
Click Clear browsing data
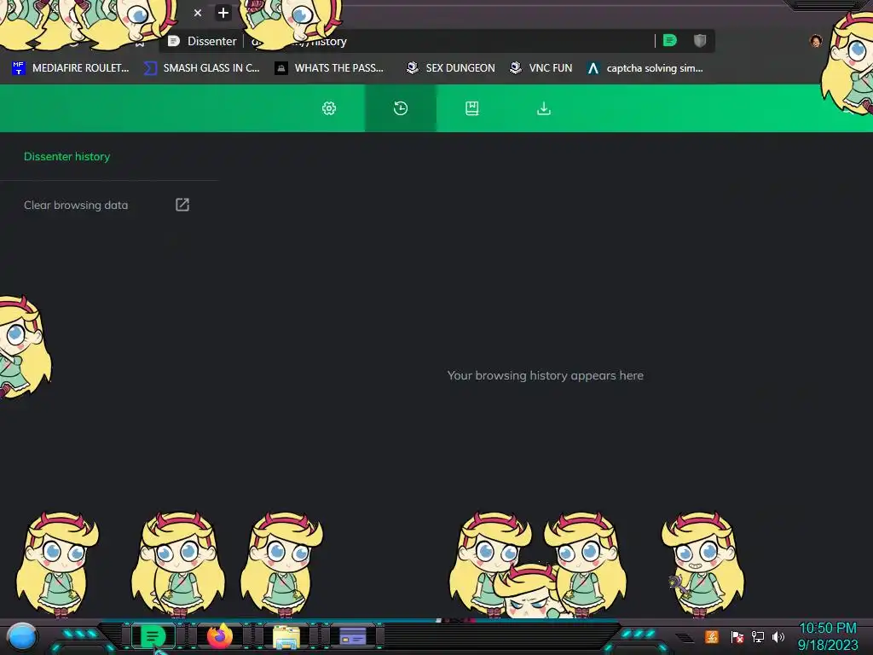pos(76,205)
